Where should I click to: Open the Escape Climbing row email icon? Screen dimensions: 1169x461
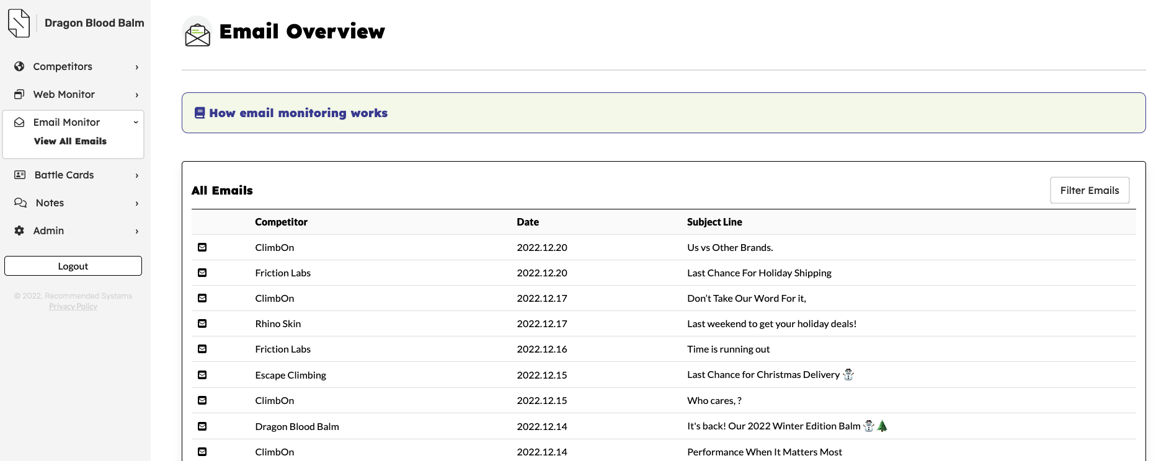point(202,375)
